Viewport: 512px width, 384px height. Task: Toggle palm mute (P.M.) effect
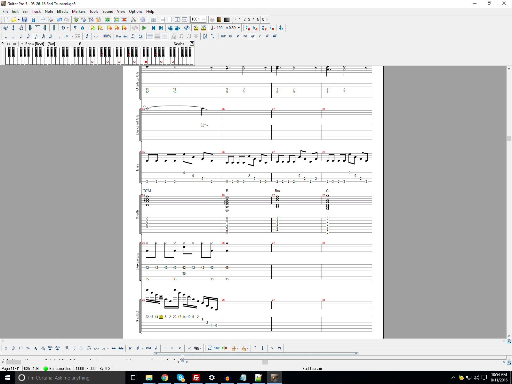click(148, 348)
